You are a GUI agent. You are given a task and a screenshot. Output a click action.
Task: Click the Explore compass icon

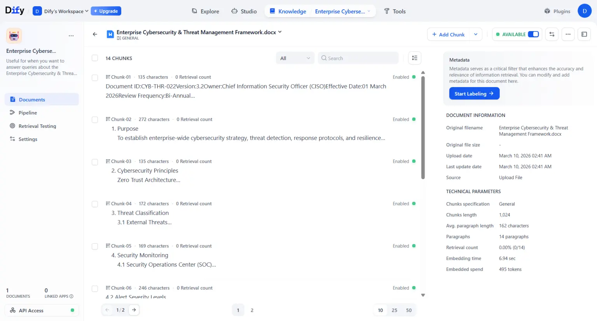(x=194, y=11)
